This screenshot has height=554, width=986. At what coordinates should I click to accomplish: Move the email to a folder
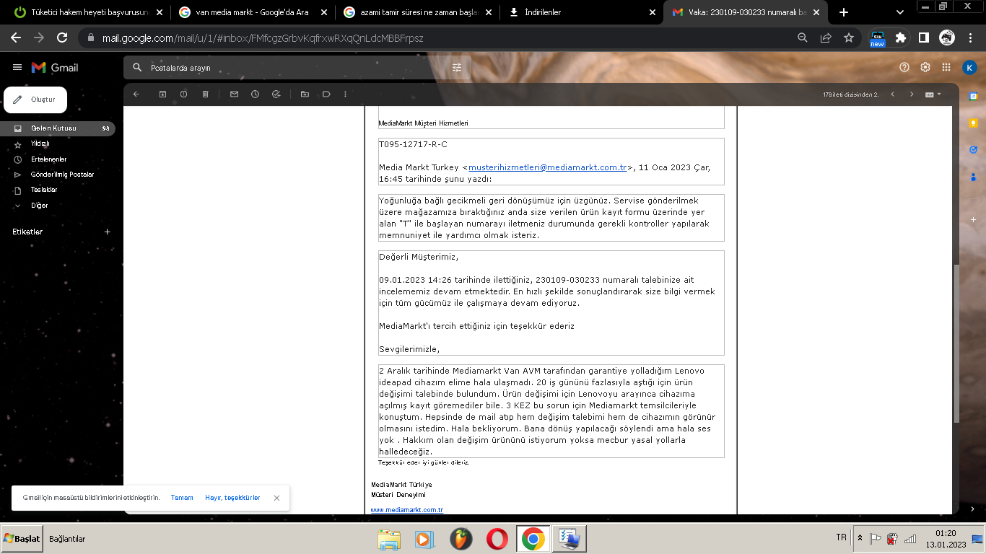pyautogui.click(x=305, y=94)
